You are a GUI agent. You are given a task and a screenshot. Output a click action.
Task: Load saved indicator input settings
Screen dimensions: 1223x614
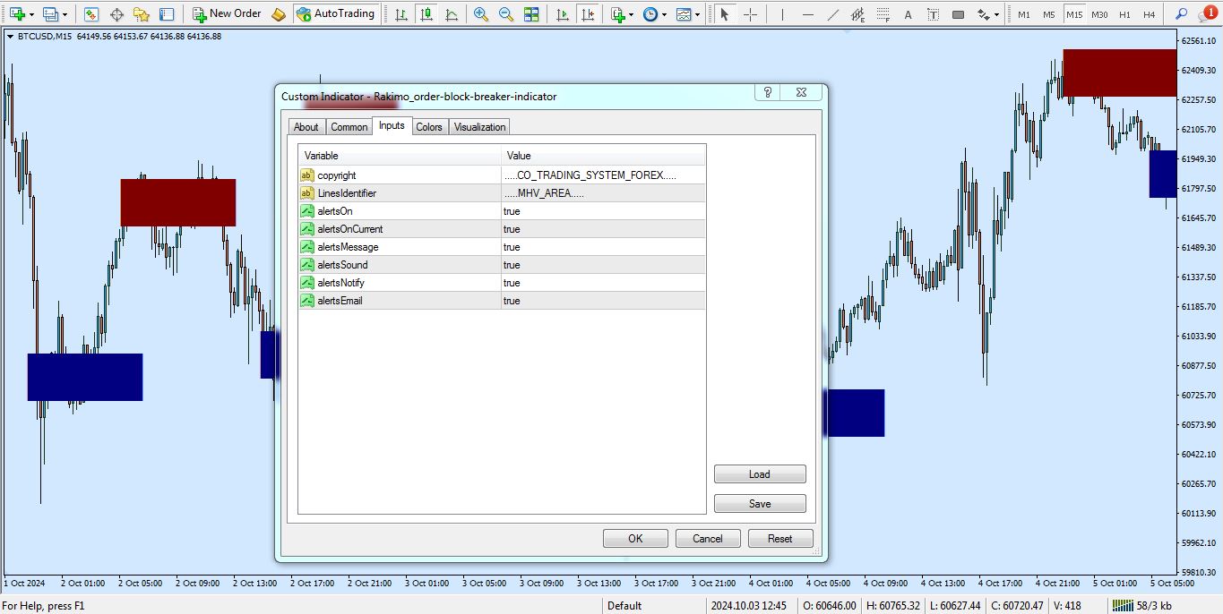coord(759,473)
